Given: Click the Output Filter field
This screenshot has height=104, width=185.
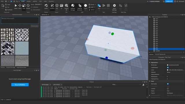Looking at the screenshot, I should [126, 85].
